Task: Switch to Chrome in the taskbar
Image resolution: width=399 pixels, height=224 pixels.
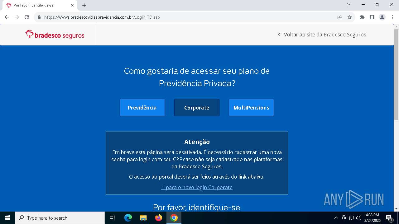Action: 174,218
